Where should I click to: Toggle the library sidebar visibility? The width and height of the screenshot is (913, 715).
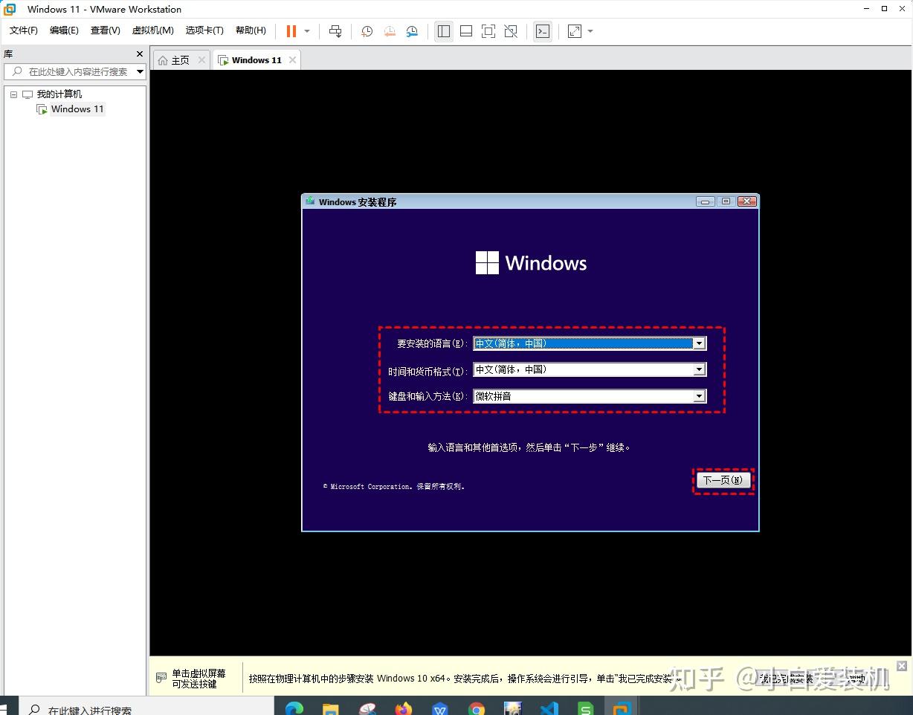(x=444, y=31)
